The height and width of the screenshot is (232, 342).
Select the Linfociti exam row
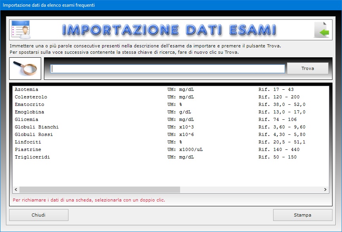pos(171,142)
